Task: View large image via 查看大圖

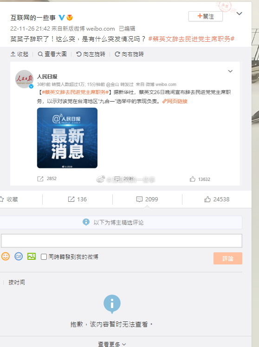Action: [52, 54]
